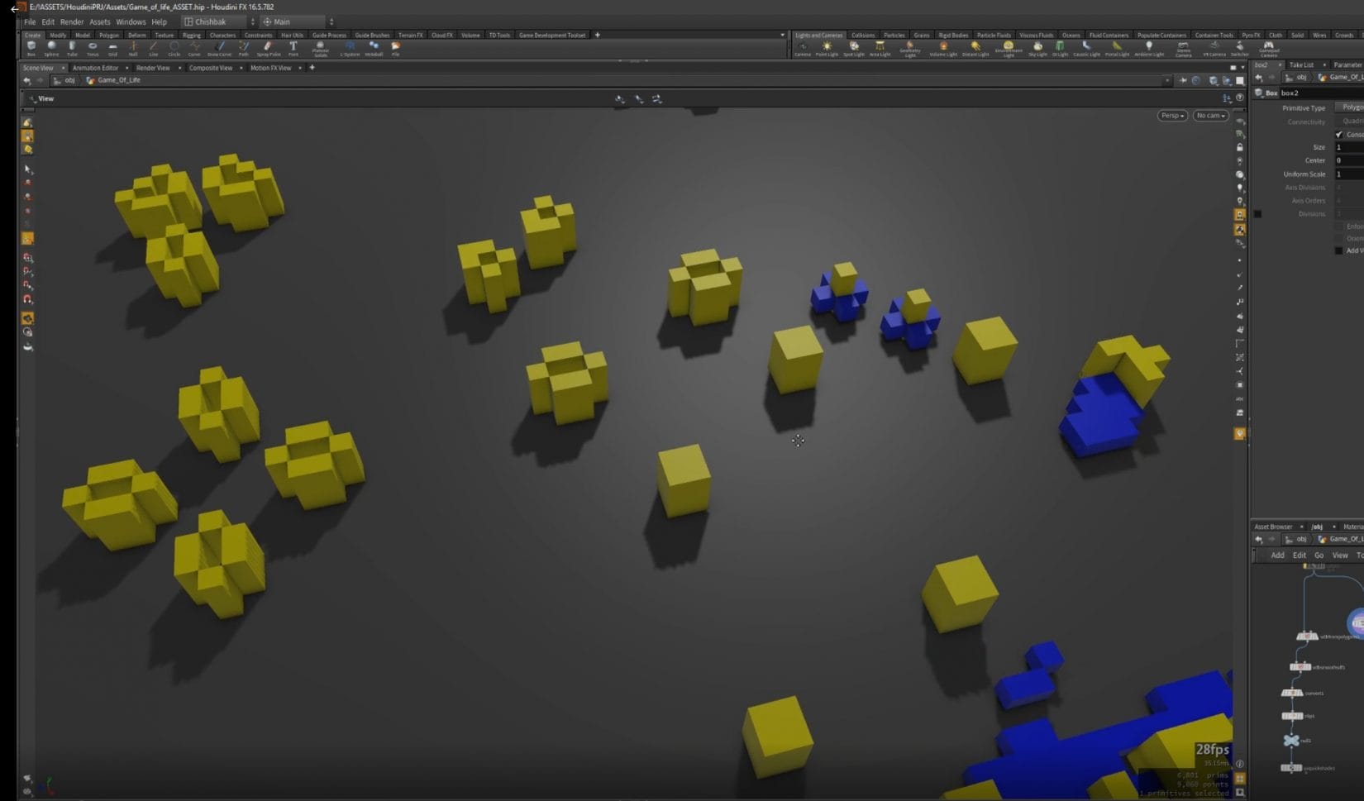1364x801 pixels.
Task: Select the L-System shelf tool
Action: click(351, 46)
